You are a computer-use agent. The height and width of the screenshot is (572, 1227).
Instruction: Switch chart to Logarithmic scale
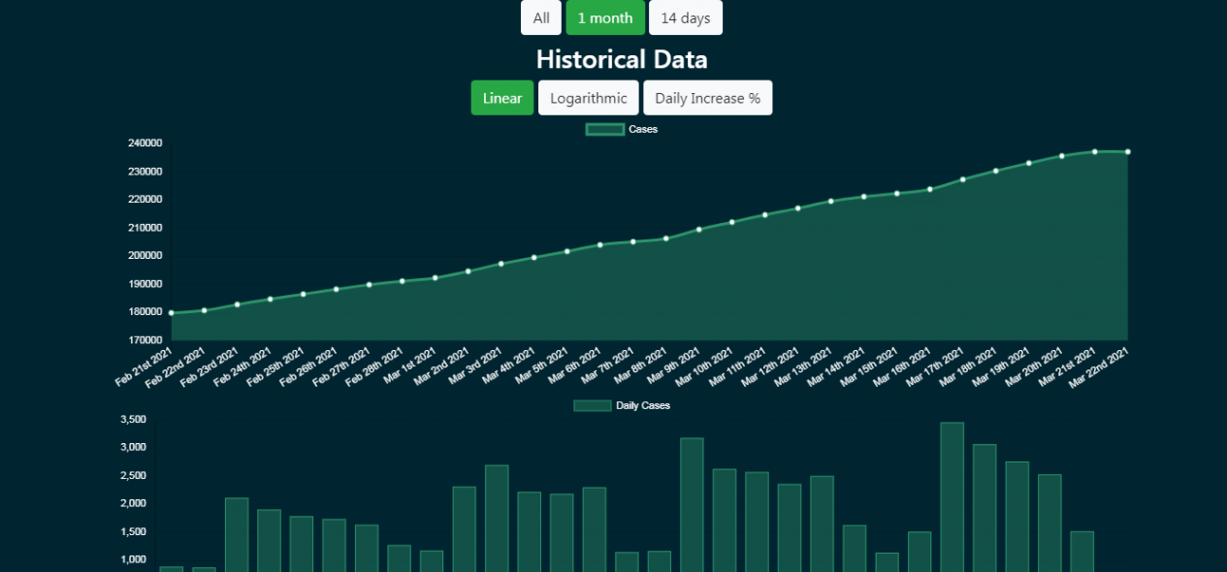click(x=589, y=98)
